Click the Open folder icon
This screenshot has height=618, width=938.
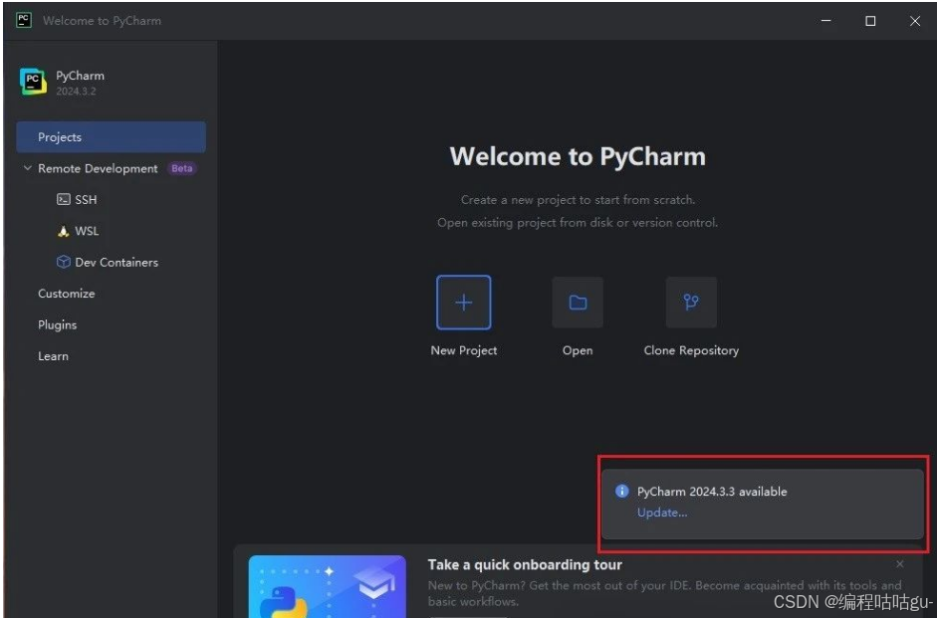(578, 303)
